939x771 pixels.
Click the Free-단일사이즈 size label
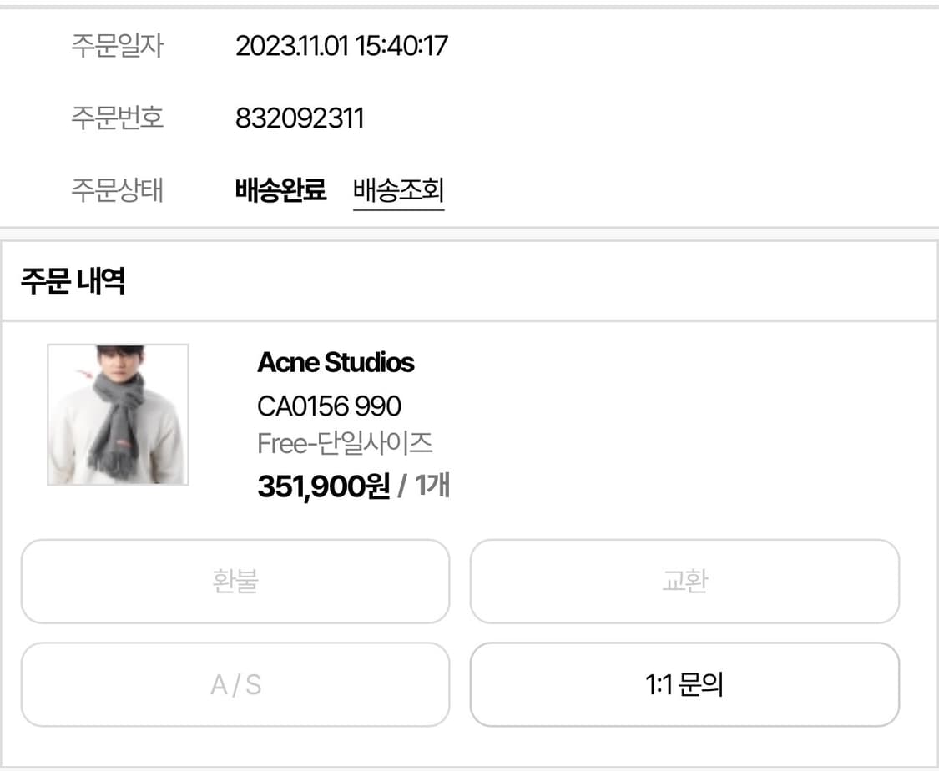pos(345,445)
